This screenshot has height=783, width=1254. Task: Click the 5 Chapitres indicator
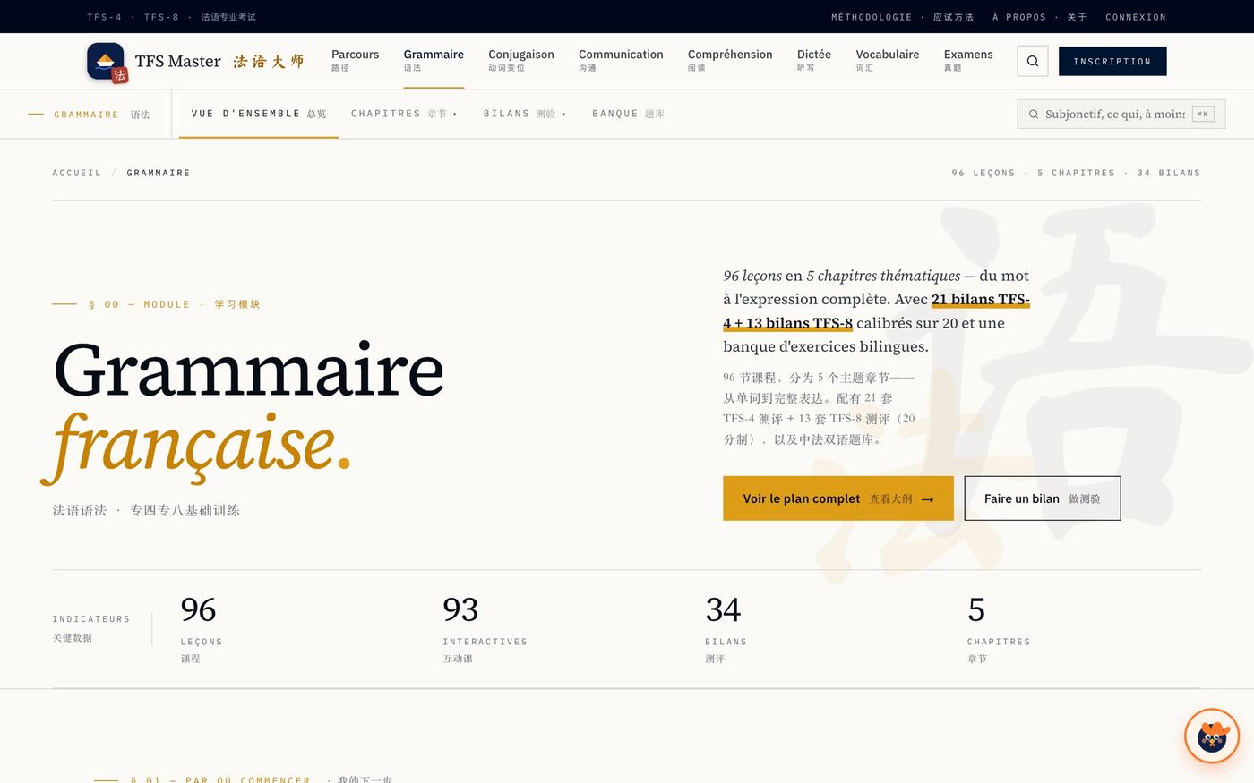(x=999, y=629)
